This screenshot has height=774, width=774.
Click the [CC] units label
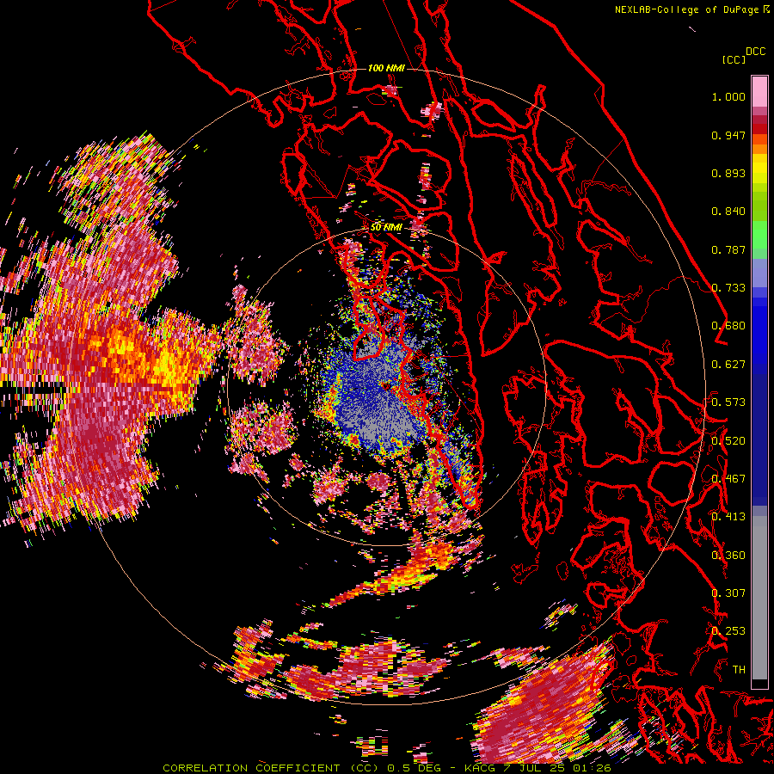coord(734,59)
